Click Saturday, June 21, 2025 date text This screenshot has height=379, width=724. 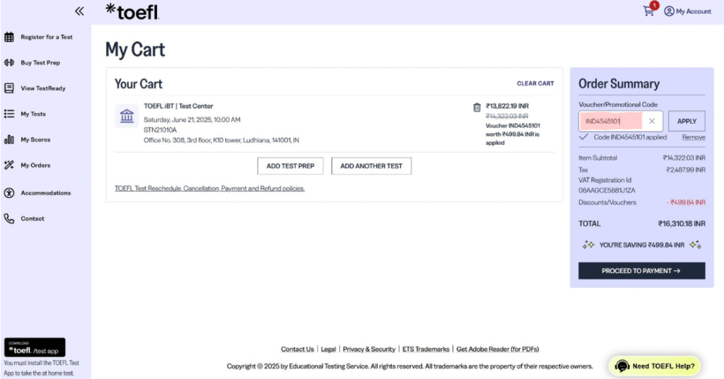[192, 119]
